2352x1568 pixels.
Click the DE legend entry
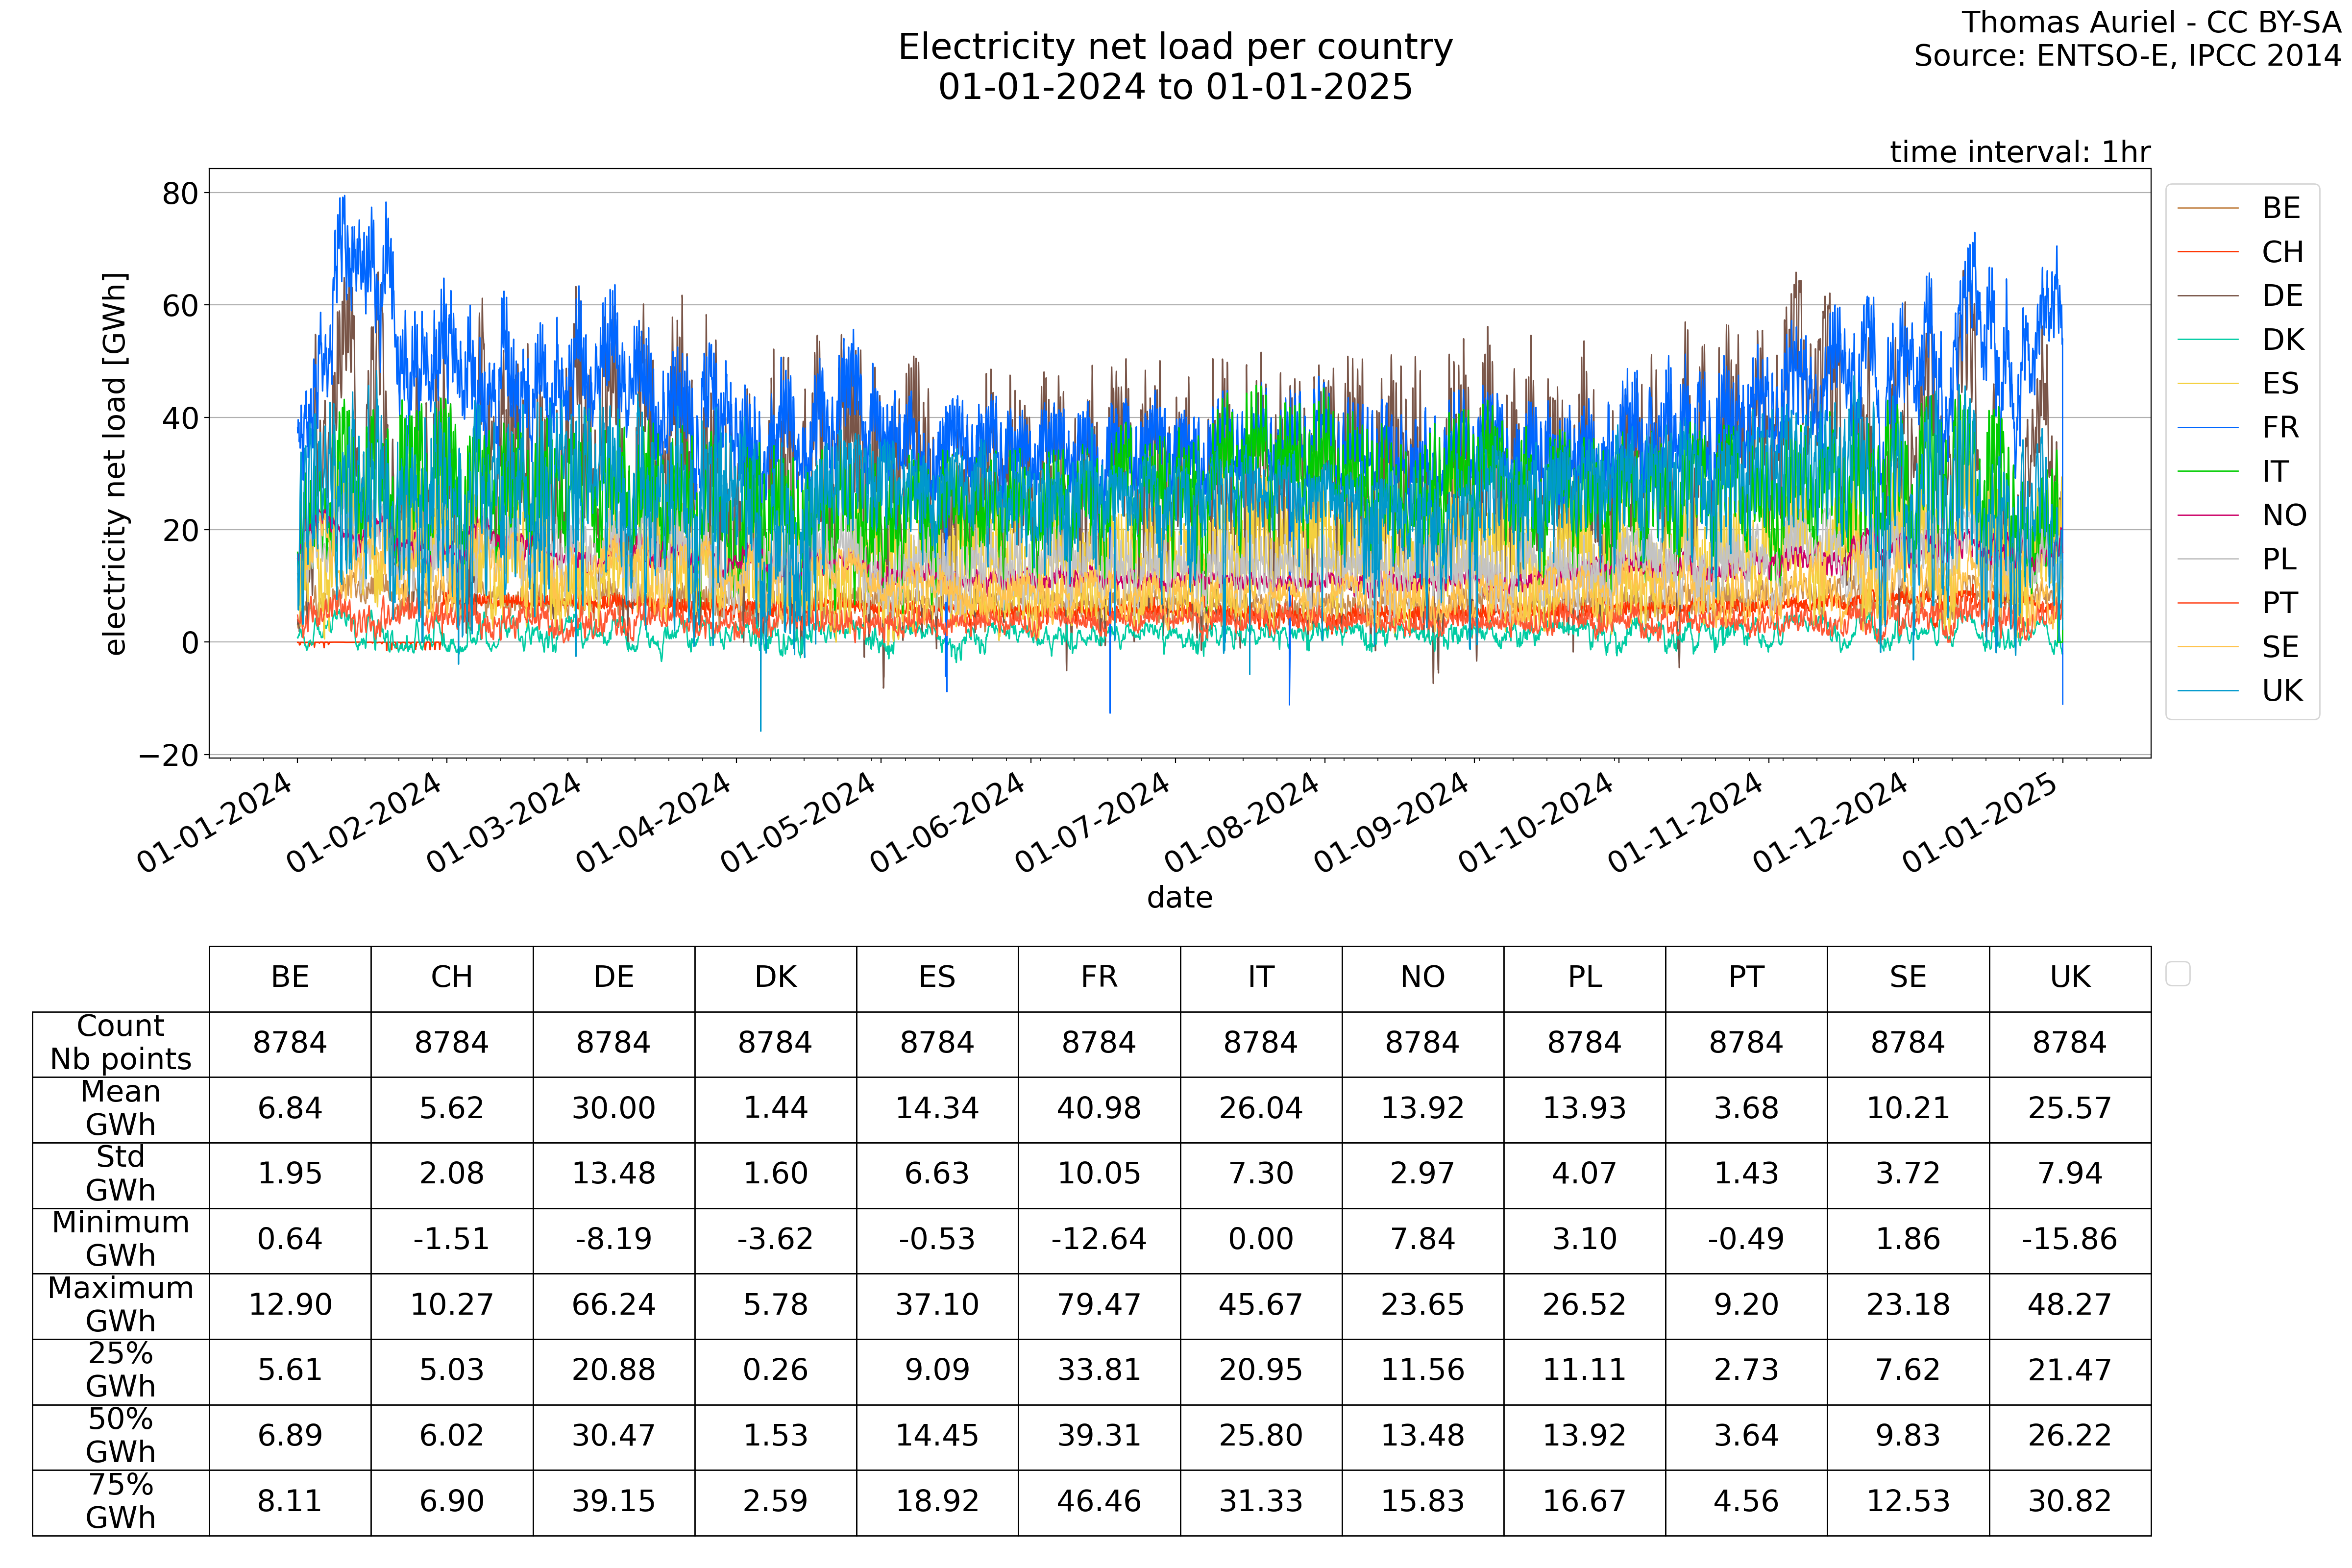[x=2281, y=296]
